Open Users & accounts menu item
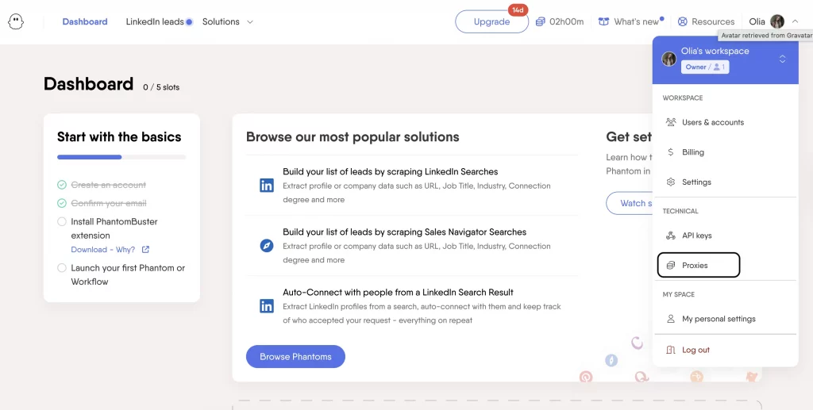The image size is (813, 410). pyautogui.click(x=712, y=122)
